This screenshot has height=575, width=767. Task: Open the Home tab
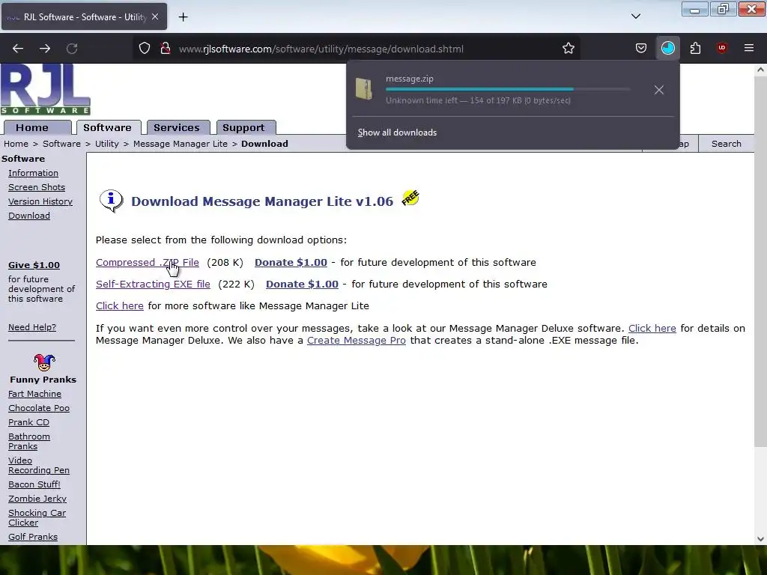pyautogui.click(x=37, y=127)
